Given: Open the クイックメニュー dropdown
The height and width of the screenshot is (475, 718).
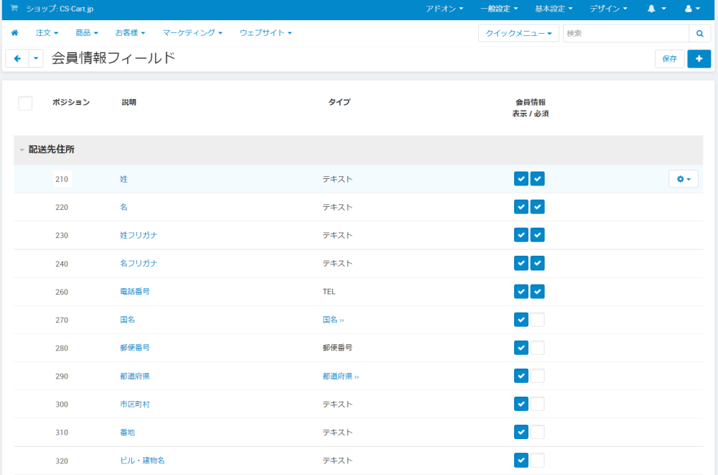Looking at the screenshot, I should (x=518, y=34).
